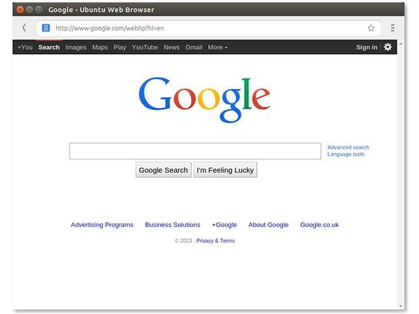
Task: Follow the Language tools link
Action: click(345, 155)
